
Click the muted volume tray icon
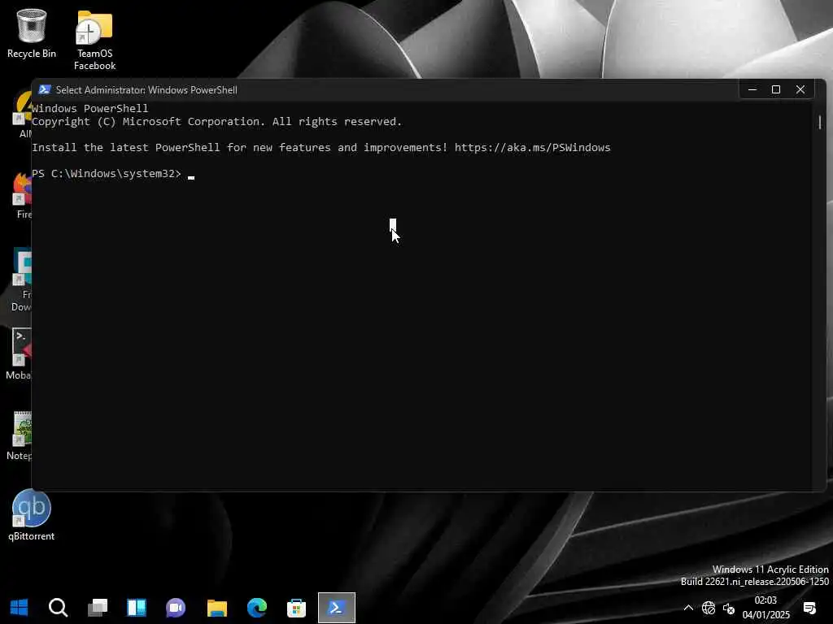click(x=728, y=609)
